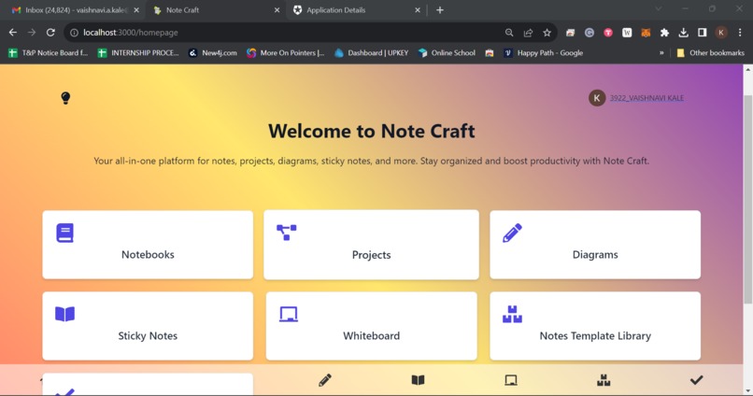The image size is (753, 396).
Task: Open the Sticky Notes card
Action: (148, 326)
